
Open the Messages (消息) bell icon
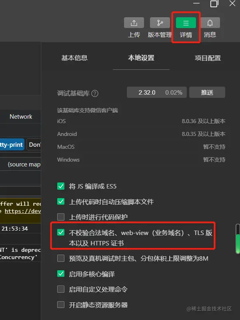(210, 22)
